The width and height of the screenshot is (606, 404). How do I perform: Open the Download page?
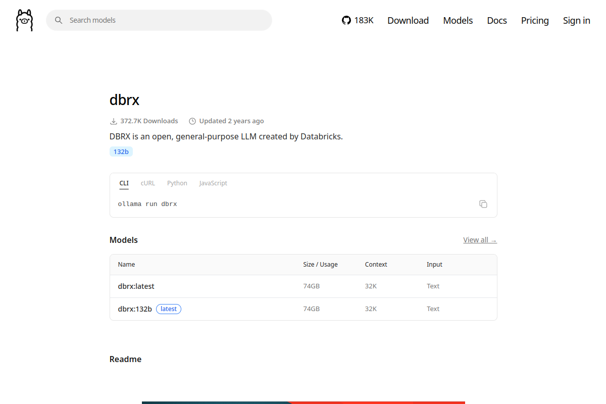click(x=408, y=20)
